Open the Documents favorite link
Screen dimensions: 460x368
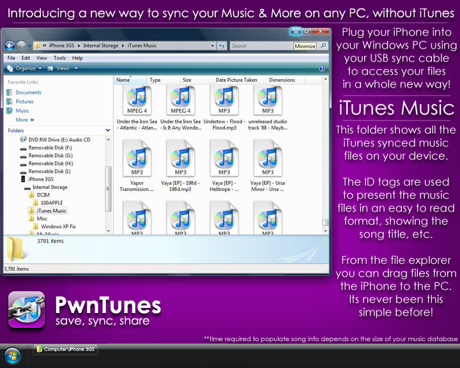click(28, 93)
